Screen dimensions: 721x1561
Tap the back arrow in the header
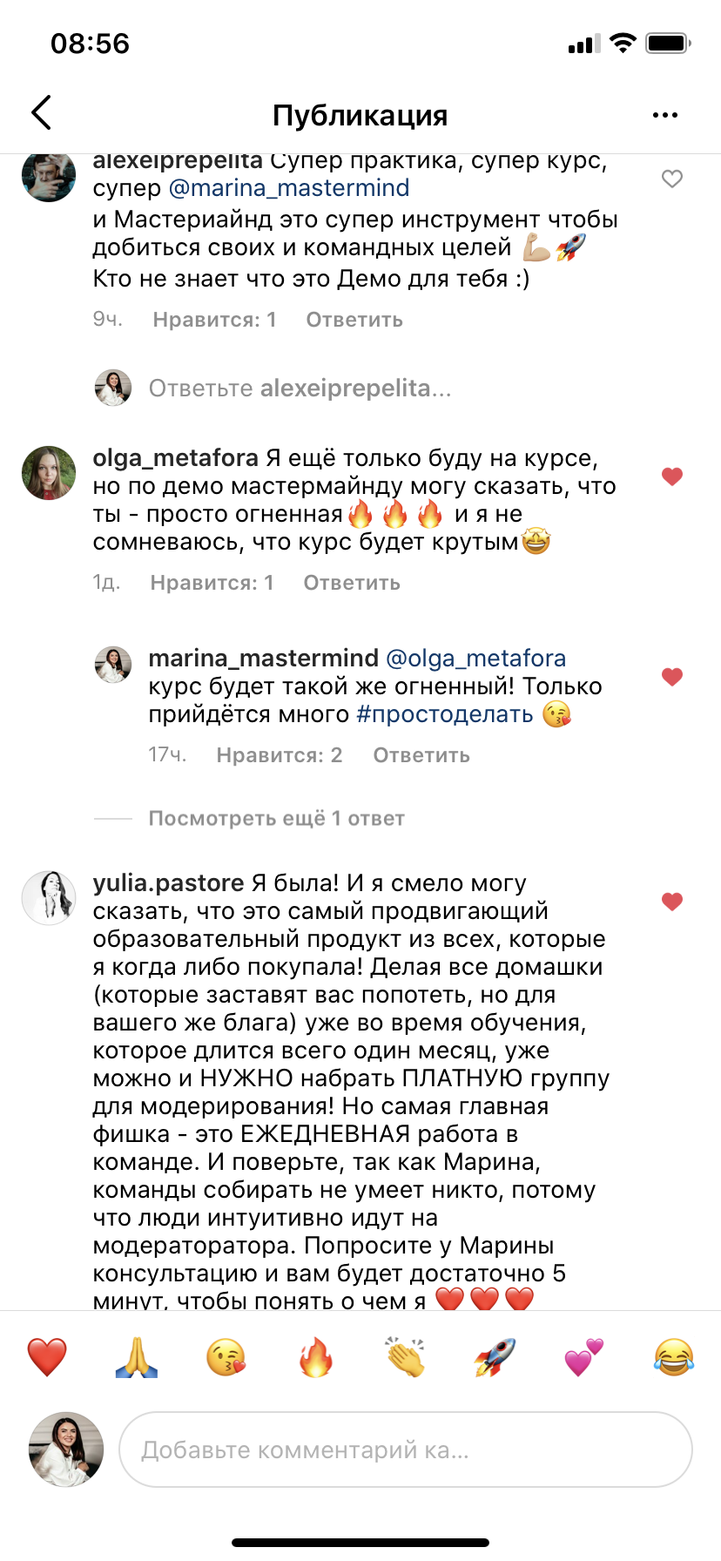pos(41,113)
